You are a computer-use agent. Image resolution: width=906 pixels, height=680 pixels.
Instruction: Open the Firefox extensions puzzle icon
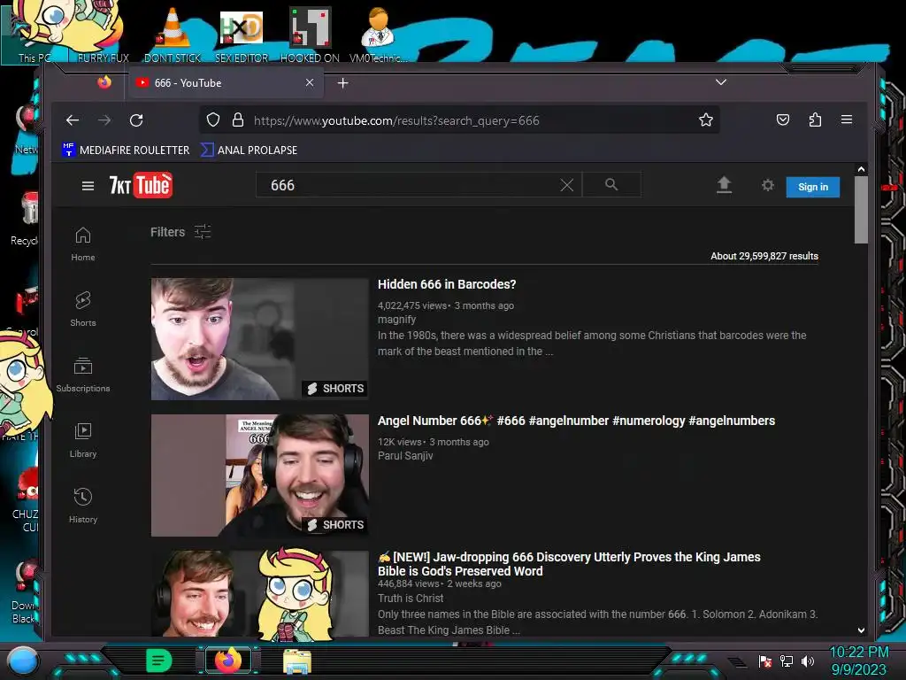pyautogui.click(x=815, y=120)
